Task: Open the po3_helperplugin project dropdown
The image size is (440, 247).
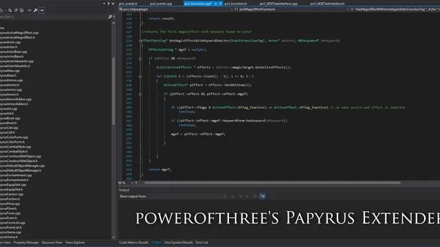Action: pyautogui.click(x=176, y=9)
